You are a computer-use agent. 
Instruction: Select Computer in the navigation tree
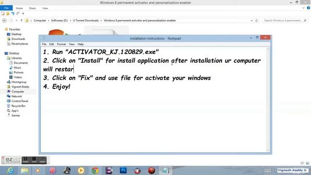[17, 91]
